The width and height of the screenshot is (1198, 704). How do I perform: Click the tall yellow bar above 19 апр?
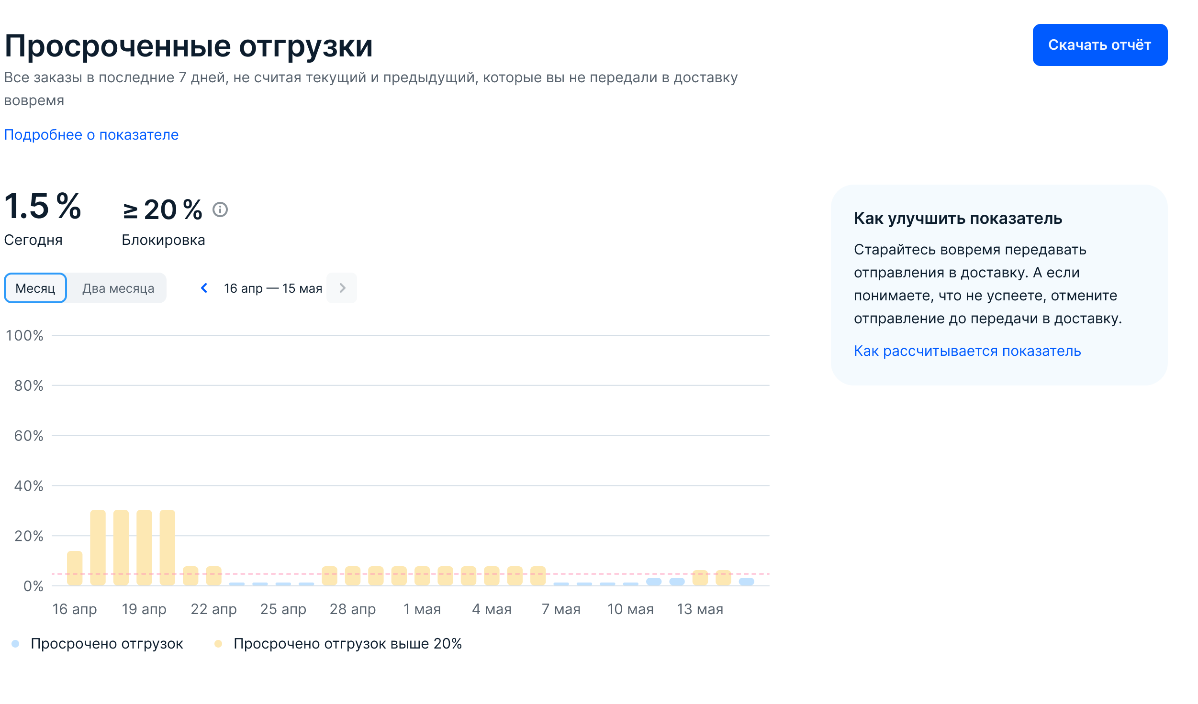[x=144, y=547]
